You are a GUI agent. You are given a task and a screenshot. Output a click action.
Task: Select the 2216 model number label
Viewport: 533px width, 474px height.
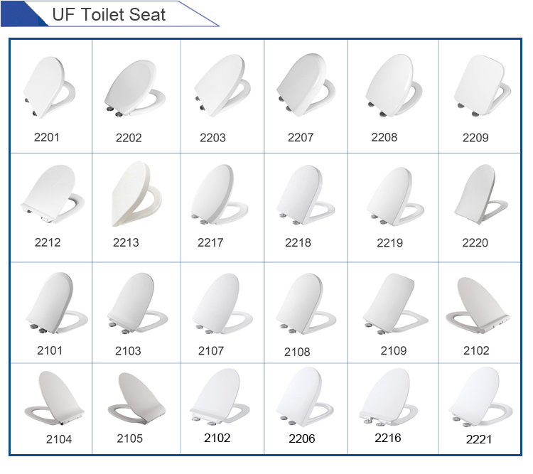[388, 438]
